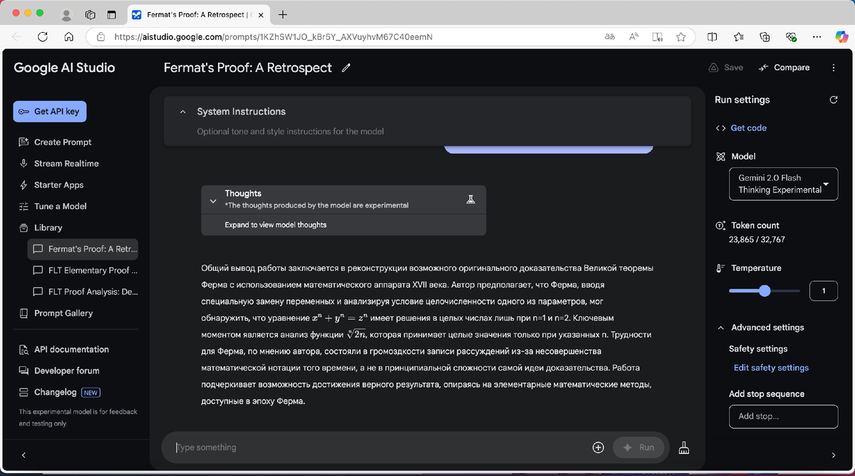The width and height of the screenshot is (855, 476).
Task: Click the Optional tone and style instructions text
Action: click(291, 131)
